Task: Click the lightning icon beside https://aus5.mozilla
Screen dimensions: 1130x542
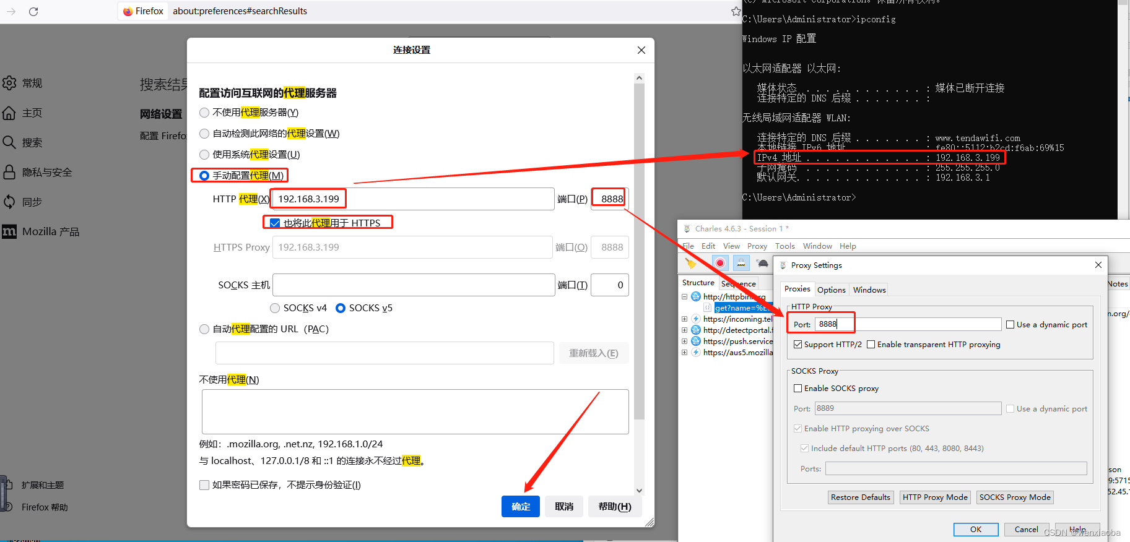Action: coord(696,352)
